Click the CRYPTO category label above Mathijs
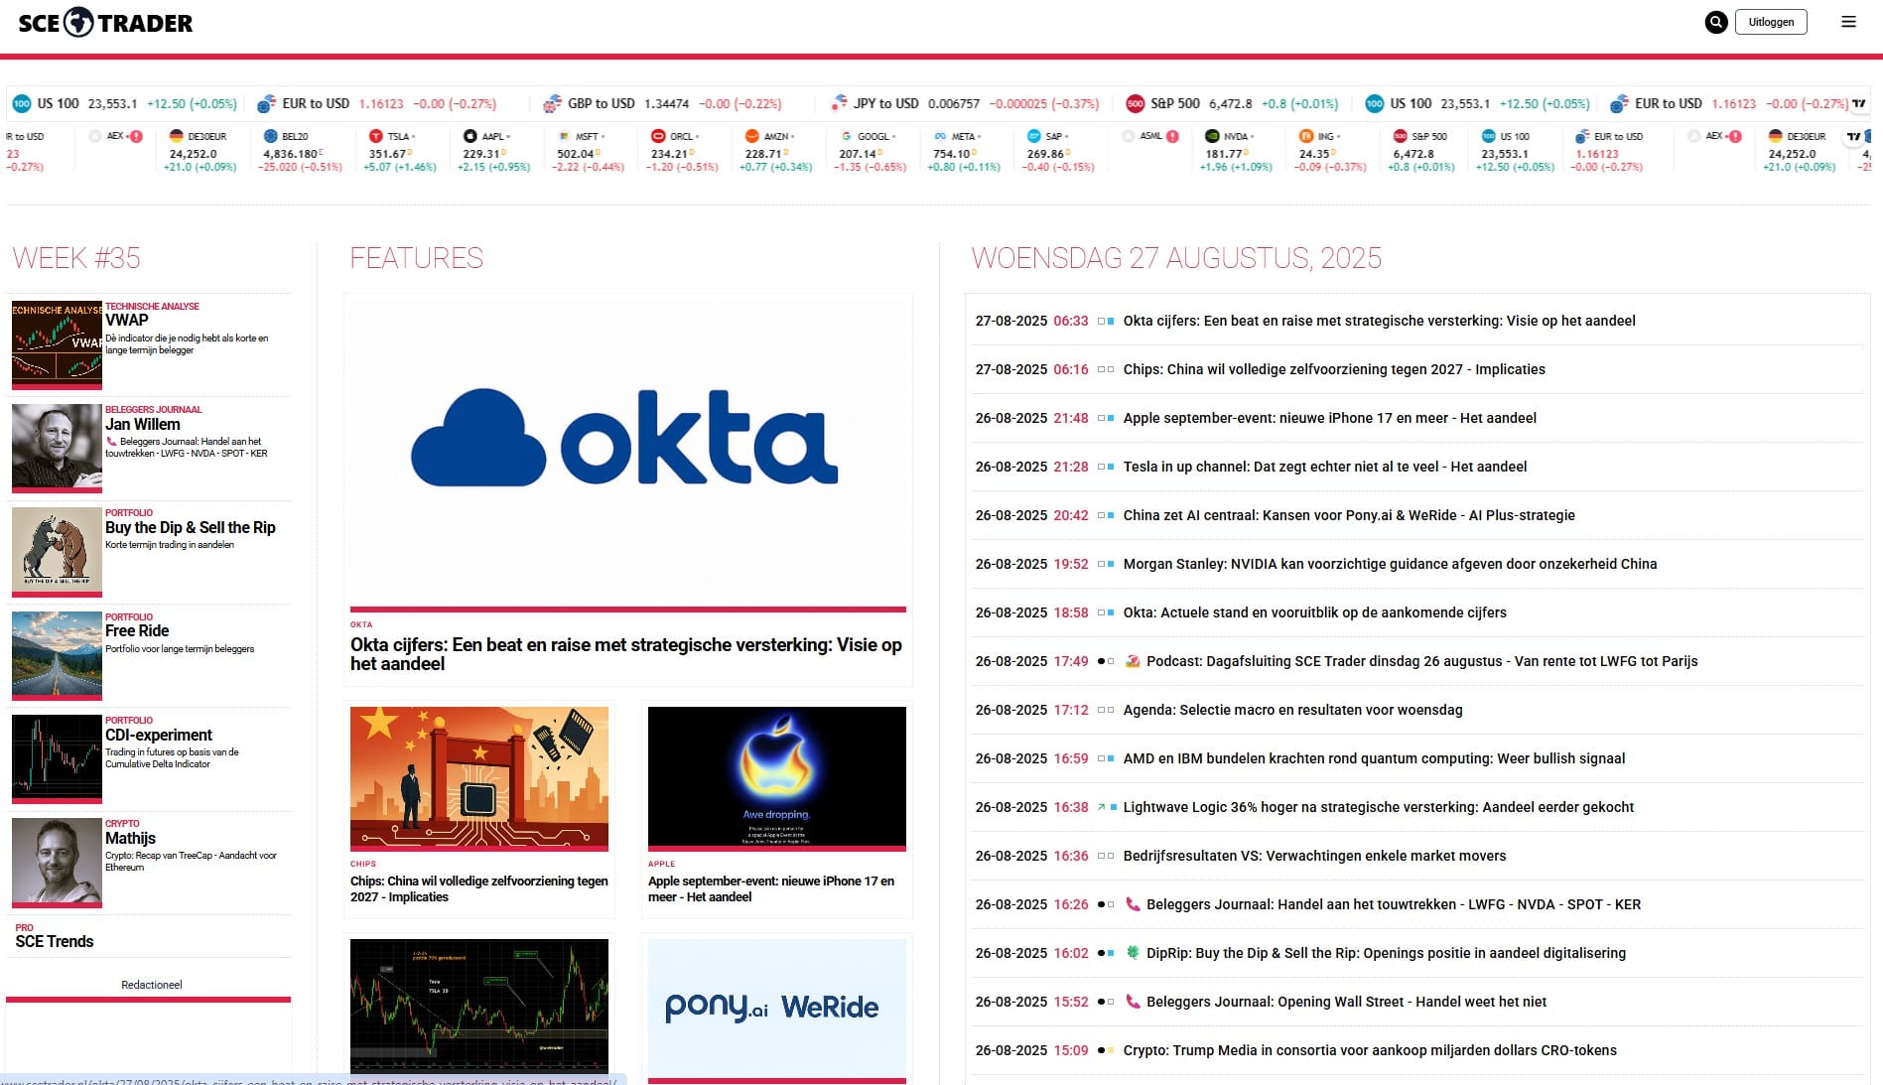 tap(122, 823)
